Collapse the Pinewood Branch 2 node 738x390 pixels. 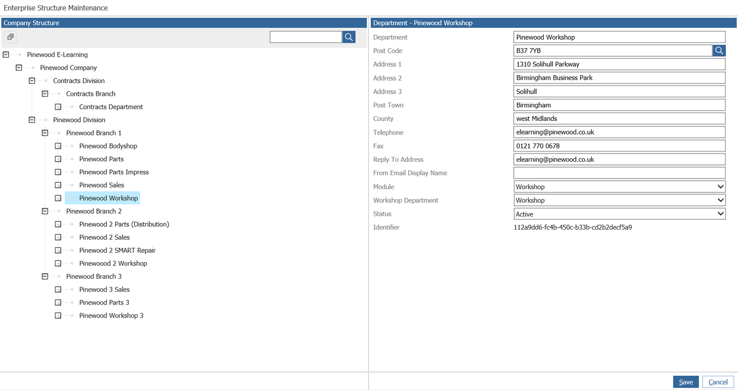tap(45, 211)
